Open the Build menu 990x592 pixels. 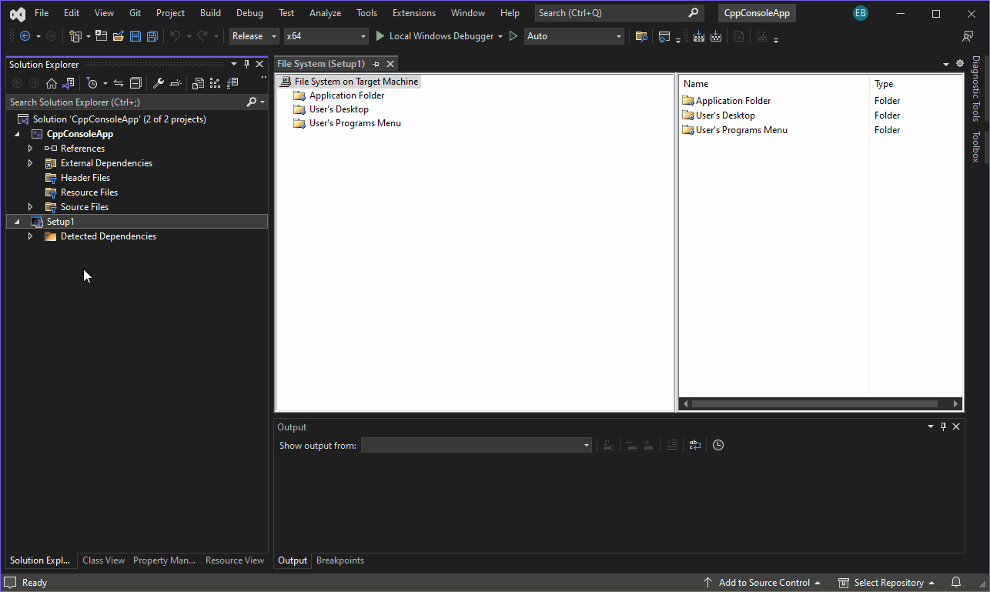[x=210, y=13]
